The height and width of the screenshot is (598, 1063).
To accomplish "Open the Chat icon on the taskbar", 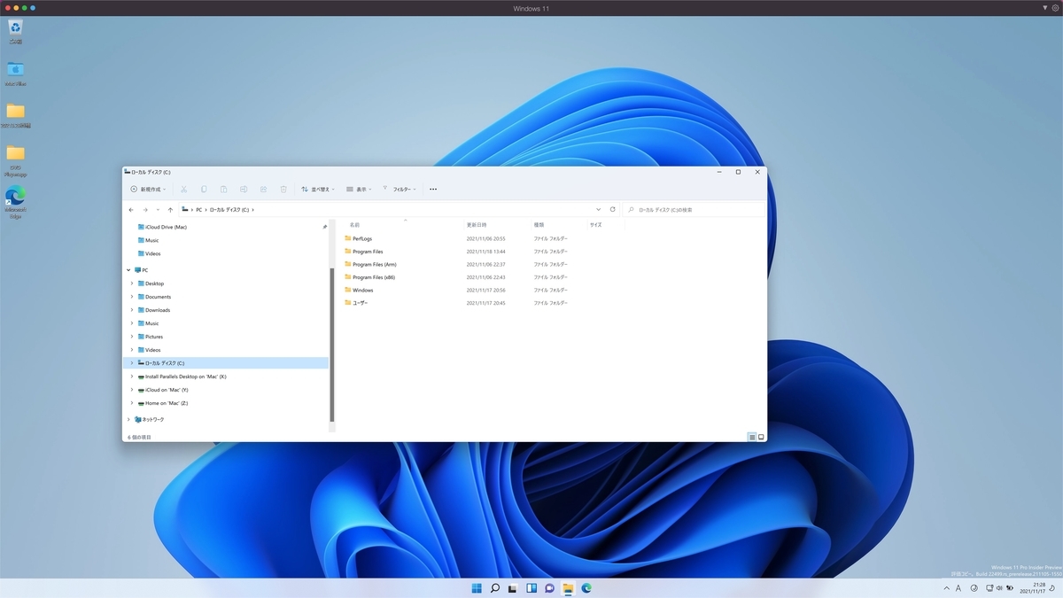I will [x=549, y=588].
